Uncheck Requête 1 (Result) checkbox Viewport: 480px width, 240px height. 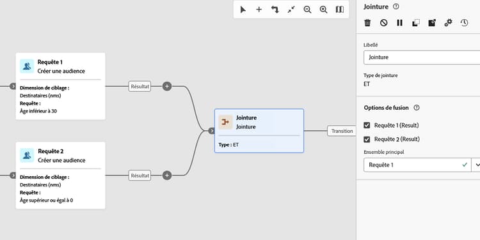pyautogui.click(x=367, y=125)
